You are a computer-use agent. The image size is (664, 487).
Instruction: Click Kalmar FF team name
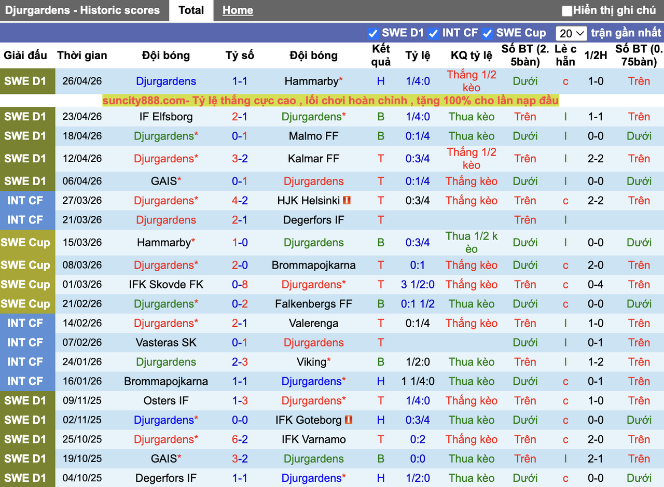[x=314, y=159]
